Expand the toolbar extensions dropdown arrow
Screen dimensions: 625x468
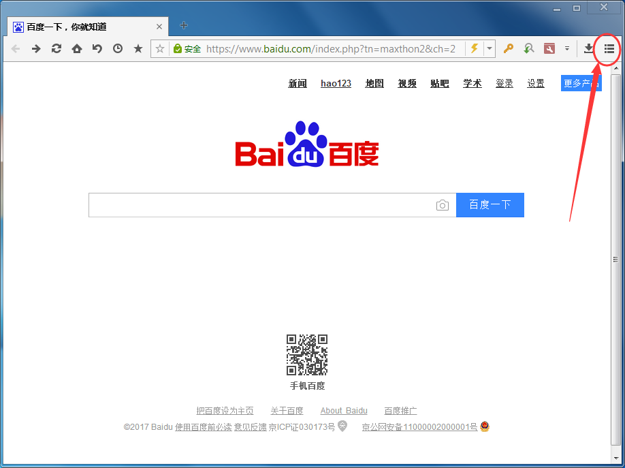point(567,48)
